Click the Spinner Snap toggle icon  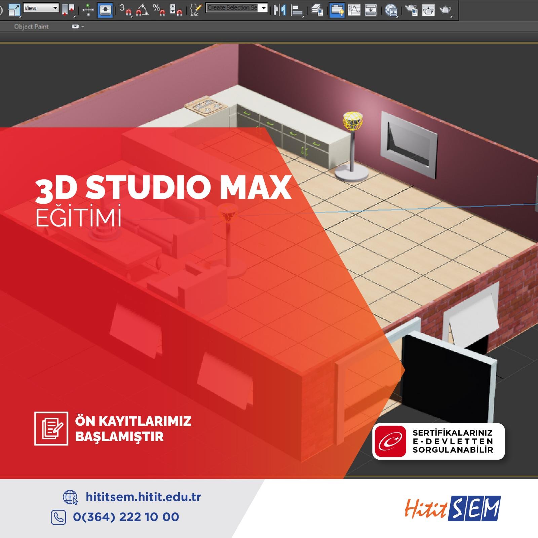click(x=176, y=10)
